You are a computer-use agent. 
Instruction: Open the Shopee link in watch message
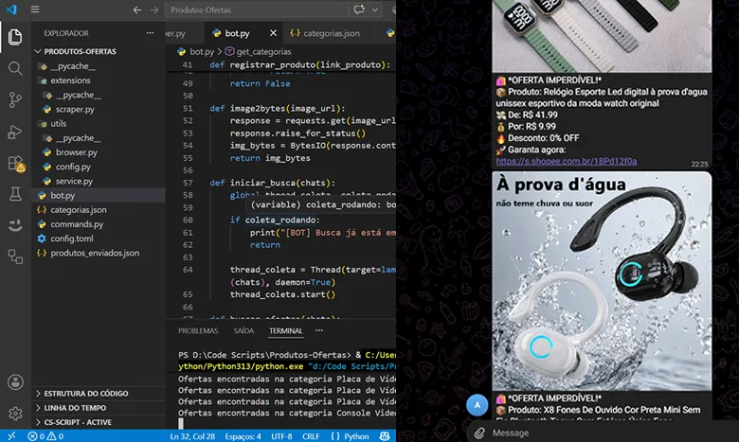pos(566,162)
